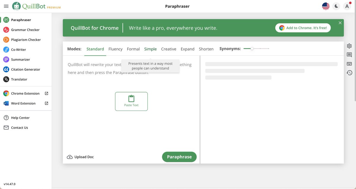This screenshot has width=356, height=189.
Task: Select the Standard mode tab
Action: click(x=95, y=49)
